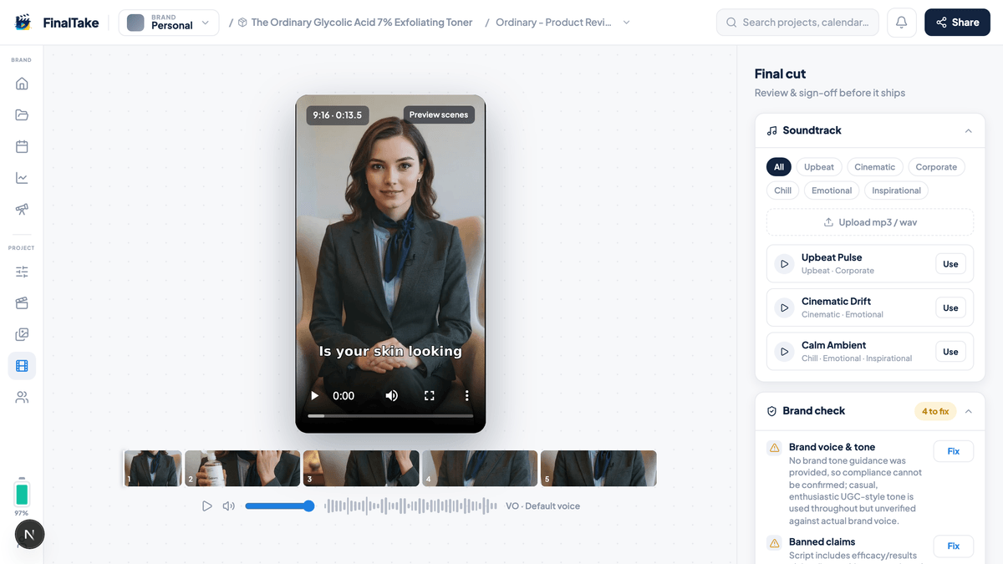Click the voice-over audio waveform
Viewport: 1003px width, 564px height.
(x=410, y=506)
